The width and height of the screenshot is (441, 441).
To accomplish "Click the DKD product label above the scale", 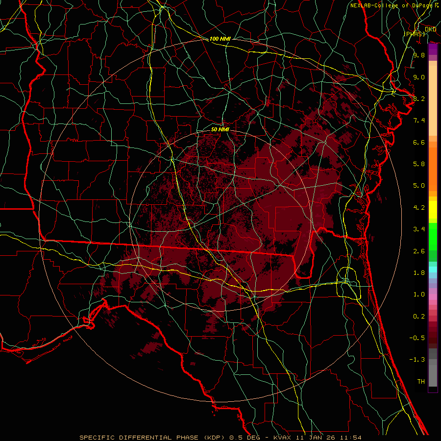I will 430,29.
